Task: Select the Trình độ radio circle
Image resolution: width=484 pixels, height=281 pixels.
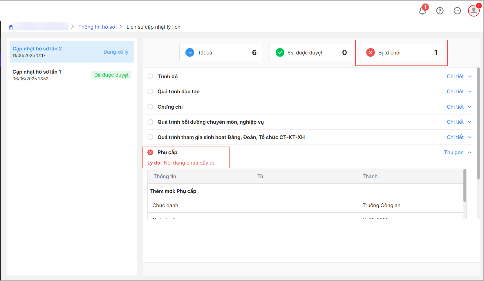Action: click(x=150, y=76)
